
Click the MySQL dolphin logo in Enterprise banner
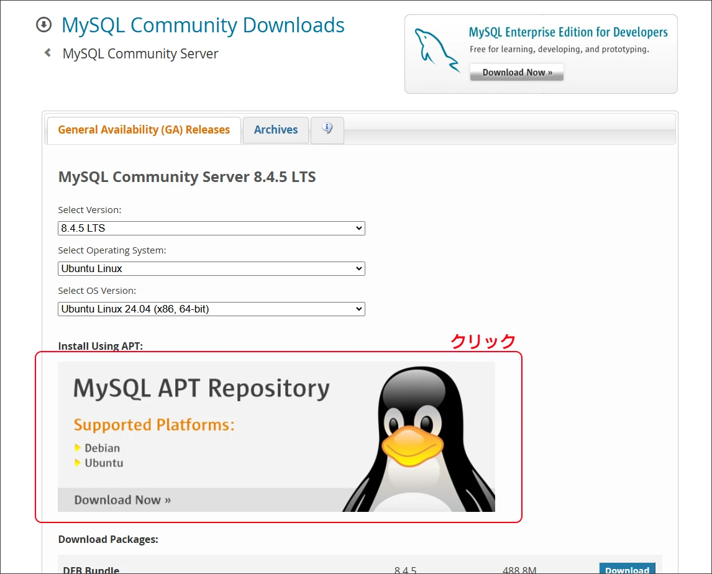point(436,50)
